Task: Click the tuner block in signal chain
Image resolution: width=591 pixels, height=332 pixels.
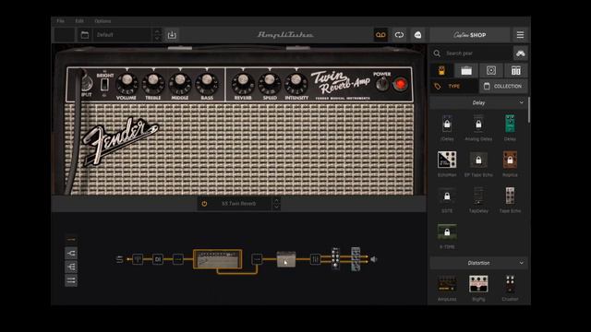Action: point(138,259)
